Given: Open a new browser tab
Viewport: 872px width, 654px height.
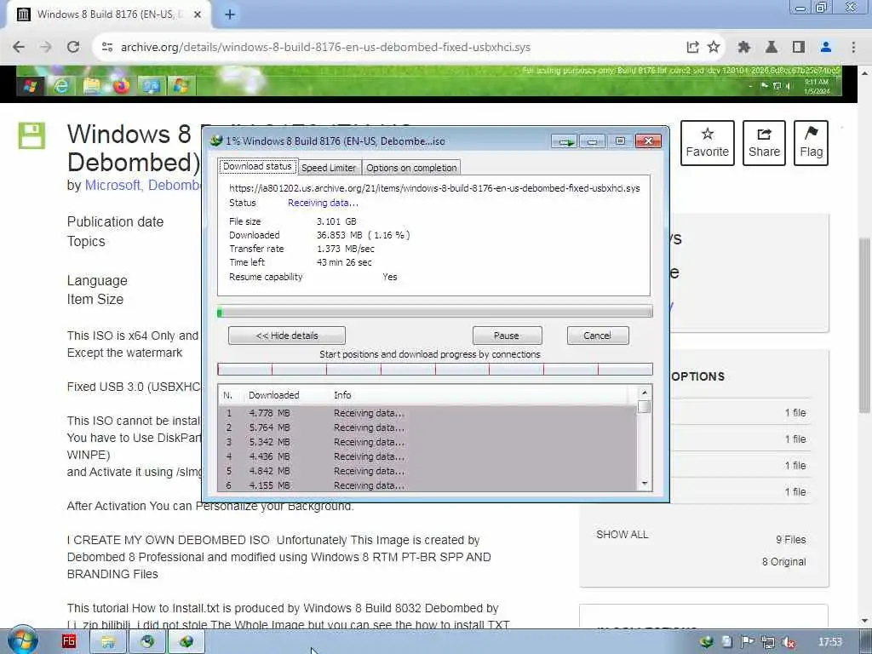Looking at the screenshot, I should [230, 14].
